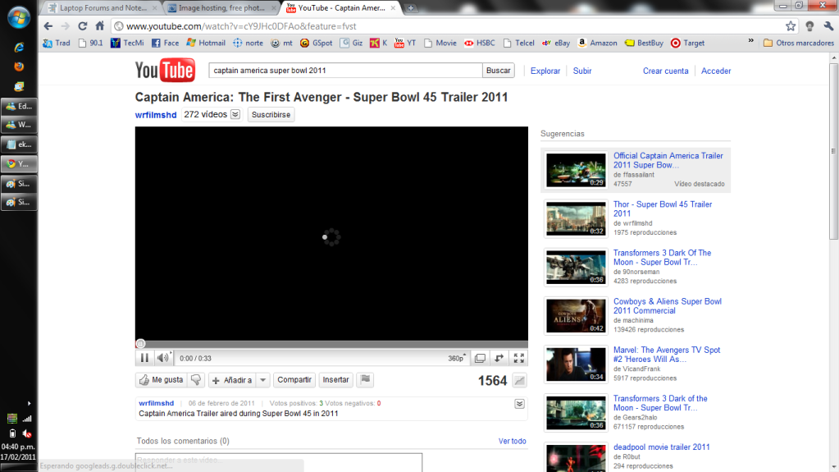
Task: Add video with the Añadir a button
Action: pos(232,380)
